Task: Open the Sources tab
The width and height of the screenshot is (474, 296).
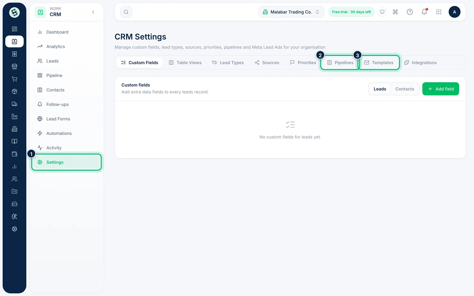Action: click(x=267, y=62)
